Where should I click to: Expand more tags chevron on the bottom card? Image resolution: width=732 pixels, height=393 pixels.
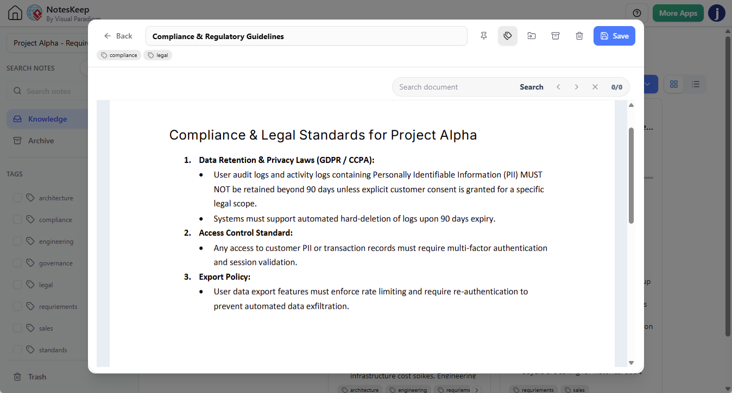pyautogui.click(x=477, y=390)
